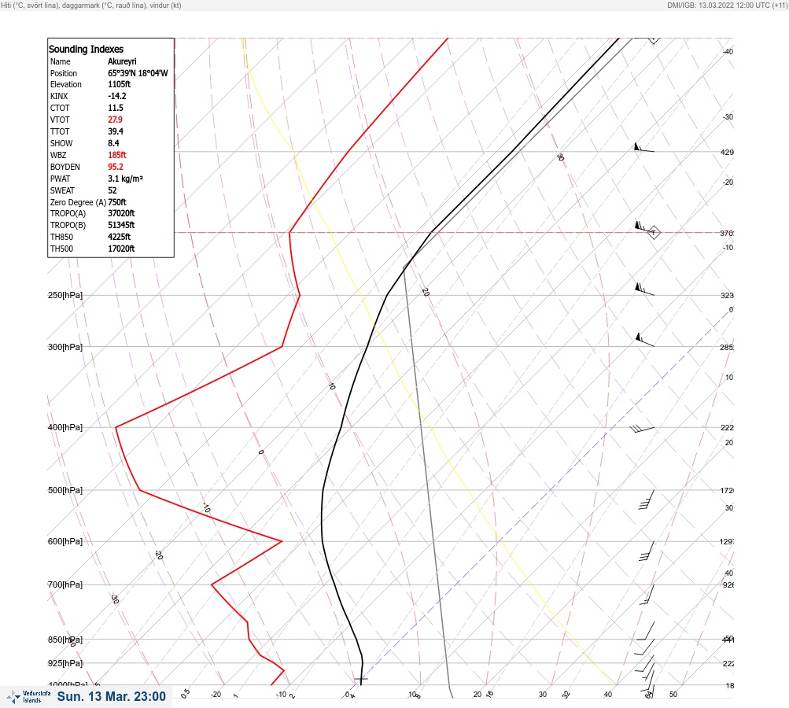
Task: Click the elevation value '1105ft'
Action: click(120, 84)
